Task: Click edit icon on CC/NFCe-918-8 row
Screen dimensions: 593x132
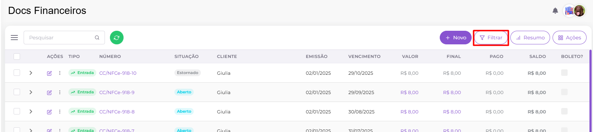Action: [x=49, y=112]
